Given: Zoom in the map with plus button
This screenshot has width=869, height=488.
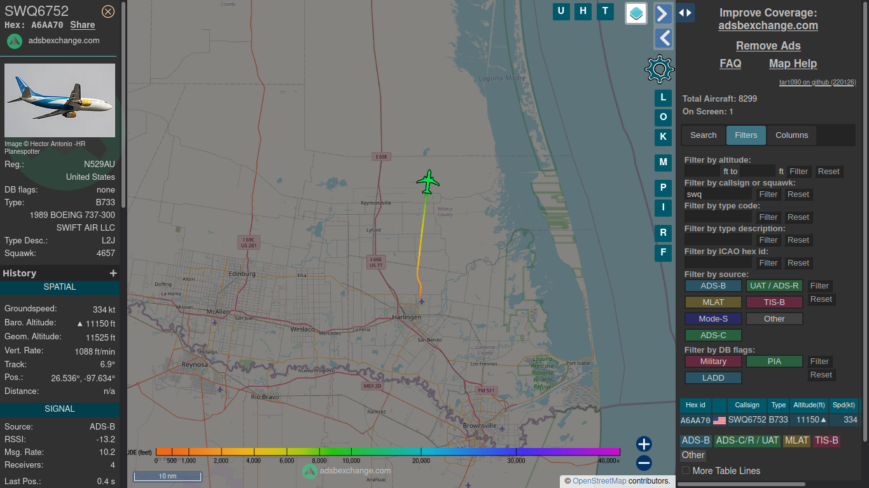Looking at the screenshot, I should pyautogui.click(x=644, y=444).
